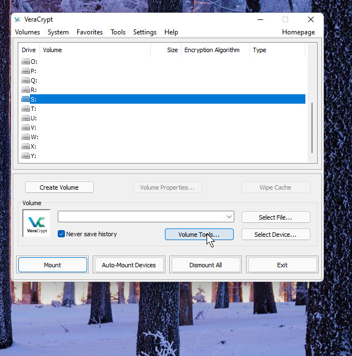352x356 pixels.
Task: Click the VeraCrypt title bar icon
Action: (17, 19)
